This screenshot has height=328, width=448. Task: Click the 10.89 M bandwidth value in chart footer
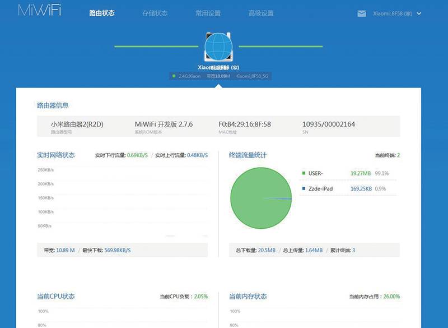[x=66, y=250]
